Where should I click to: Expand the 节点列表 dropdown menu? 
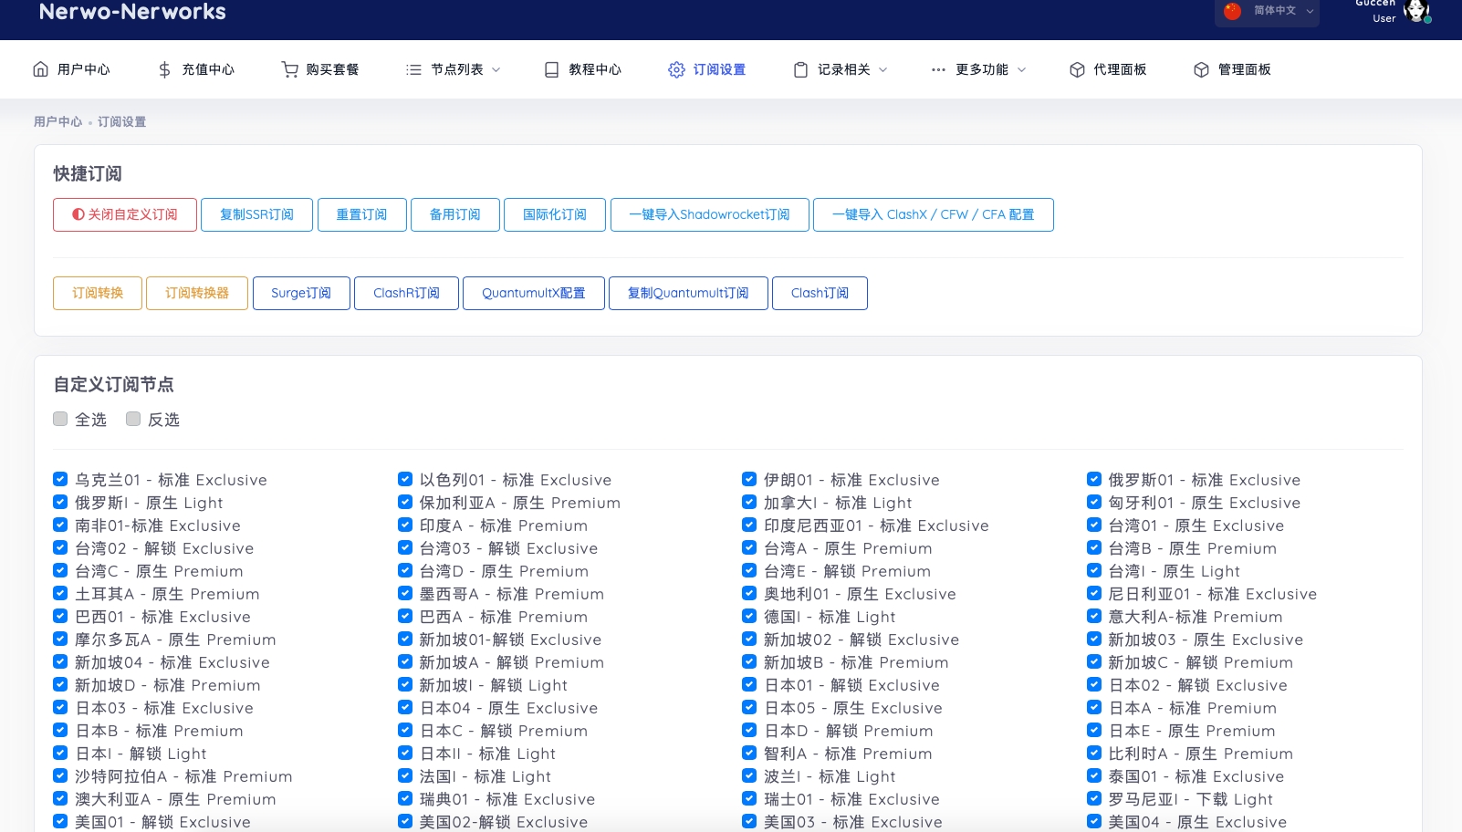(x=454, y=69)
